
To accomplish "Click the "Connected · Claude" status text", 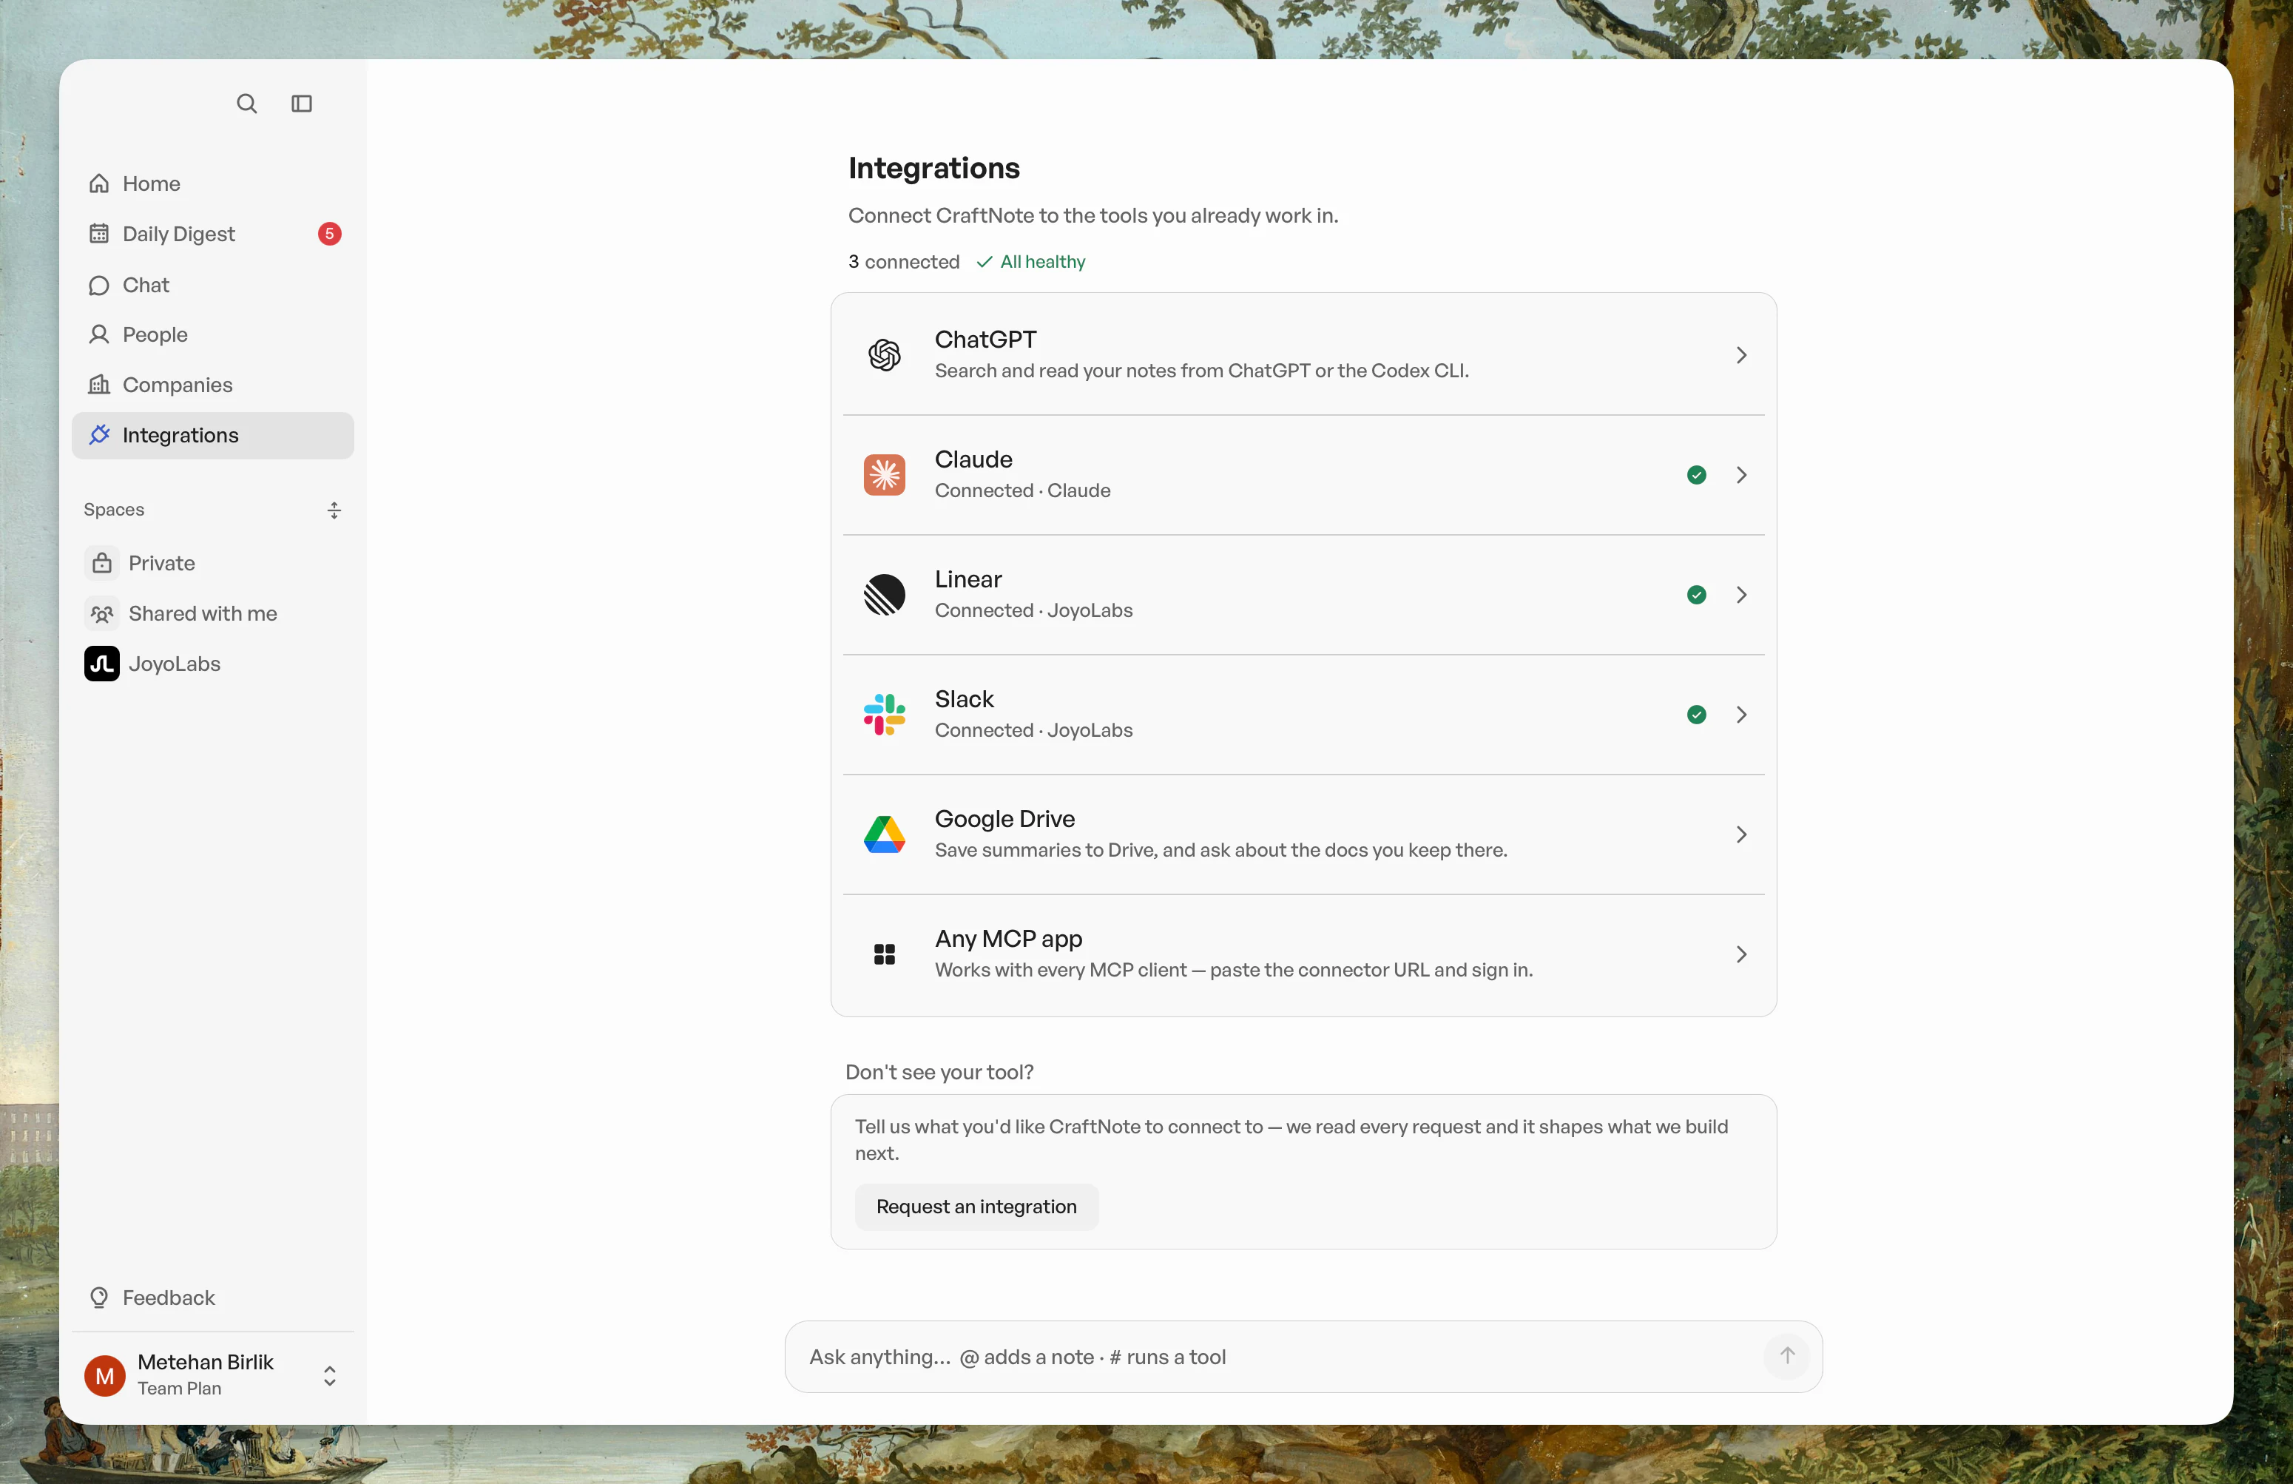I will click(x=1022, y=490).
